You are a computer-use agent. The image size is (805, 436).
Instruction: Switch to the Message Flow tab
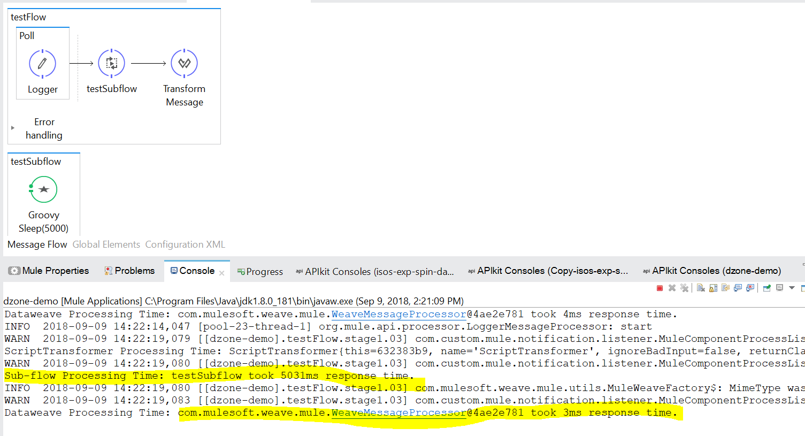click(x=37, y=244)
